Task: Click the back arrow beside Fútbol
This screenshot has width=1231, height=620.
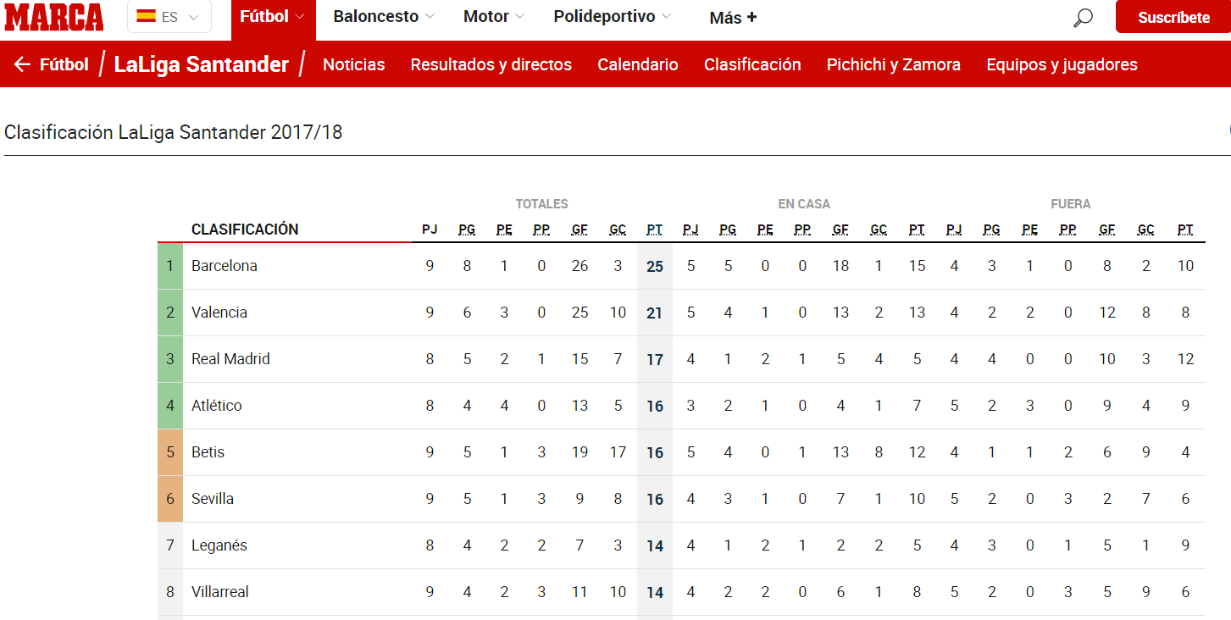Action: tap(22, 64)
